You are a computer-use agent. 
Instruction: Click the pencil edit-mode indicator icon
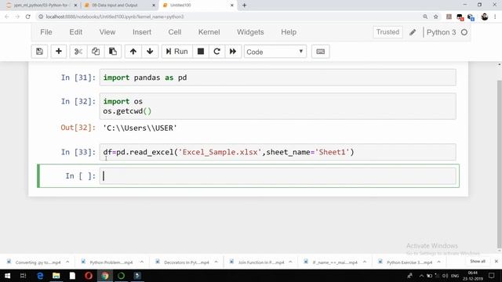(413, 32)
